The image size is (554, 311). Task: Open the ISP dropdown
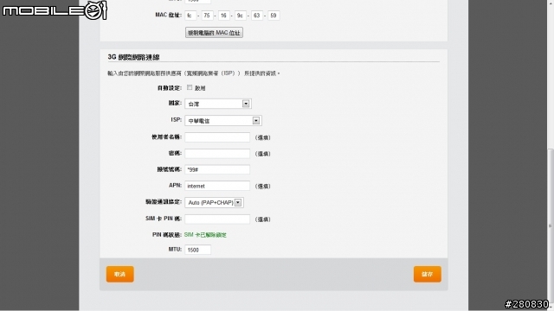[x=223, y=121]
